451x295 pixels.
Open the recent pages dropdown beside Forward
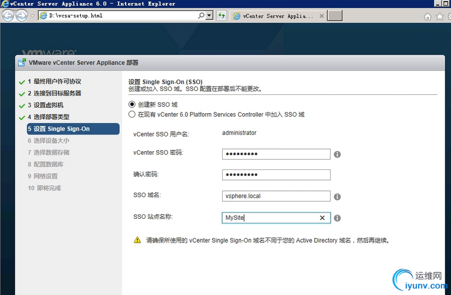[32, 15]
